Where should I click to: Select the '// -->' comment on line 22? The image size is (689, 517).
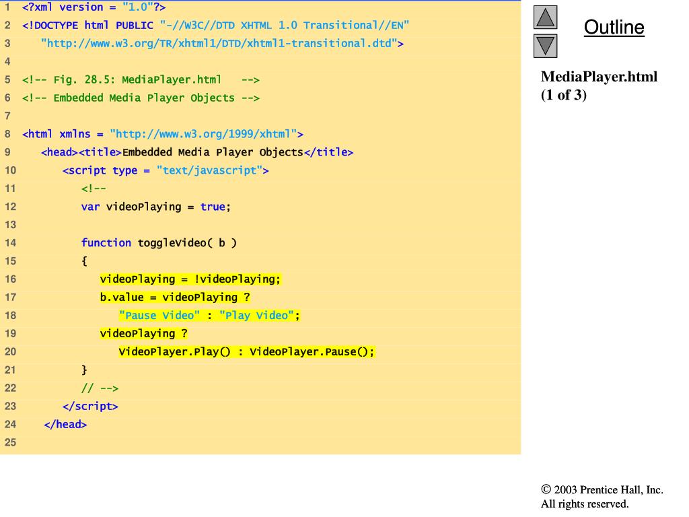[100, 388]
